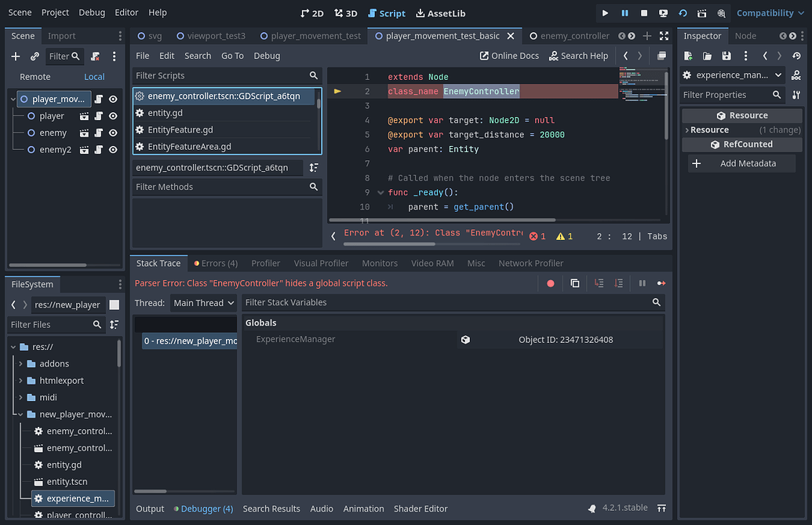The image size is (812, 525).
Task: Toggle visibility of player node
Action: pos(113,116)
